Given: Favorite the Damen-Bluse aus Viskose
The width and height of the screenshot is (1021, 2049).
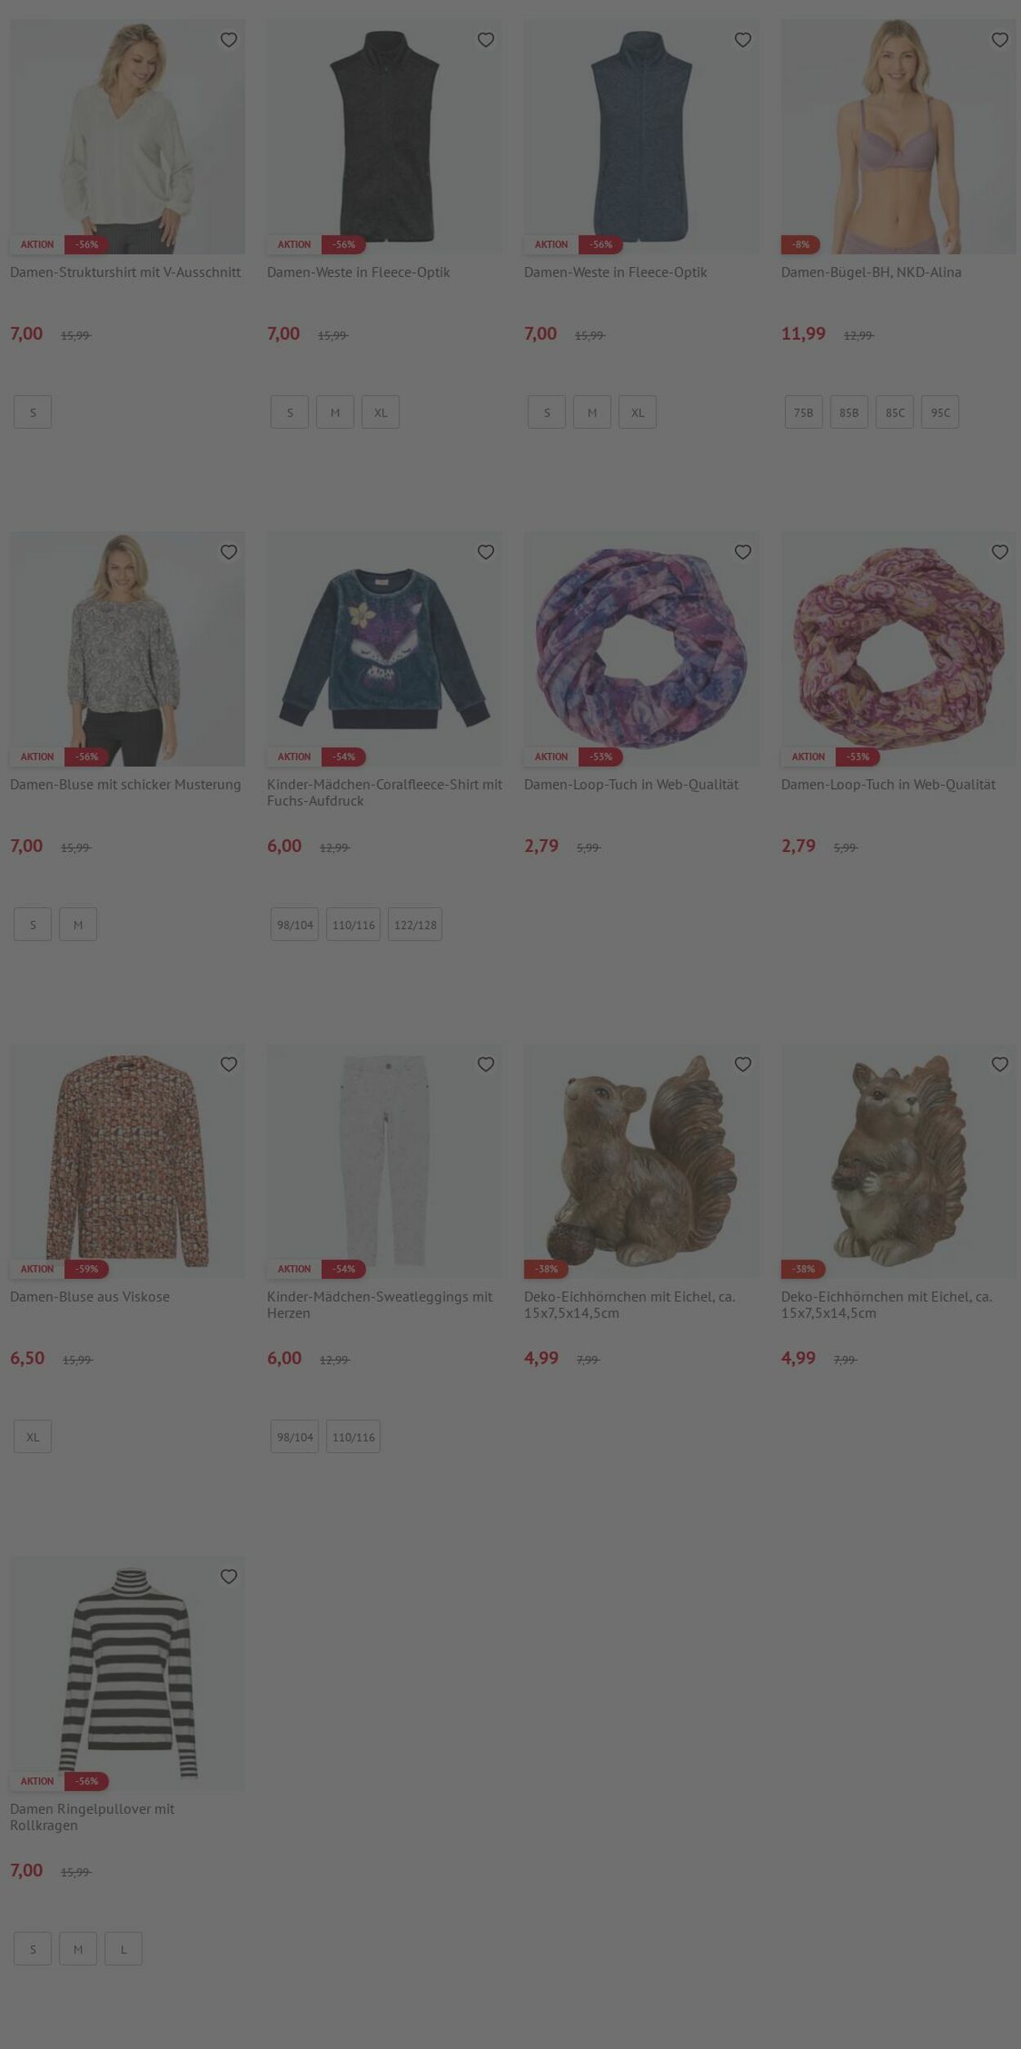Looking at the screenshot, I should [229, 1064].
